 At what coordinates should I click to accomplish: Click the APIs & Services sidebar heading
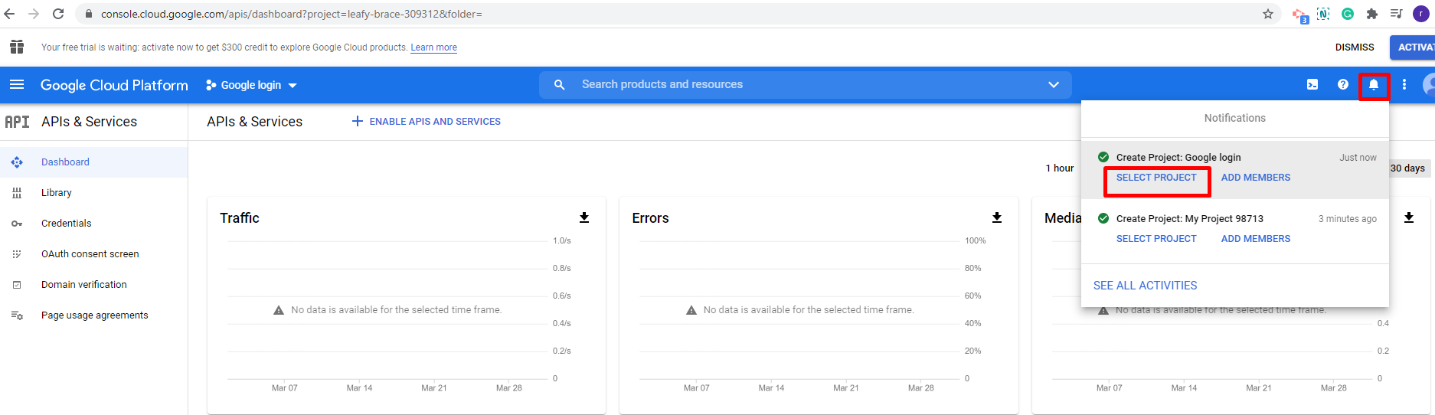click(89, 122)
